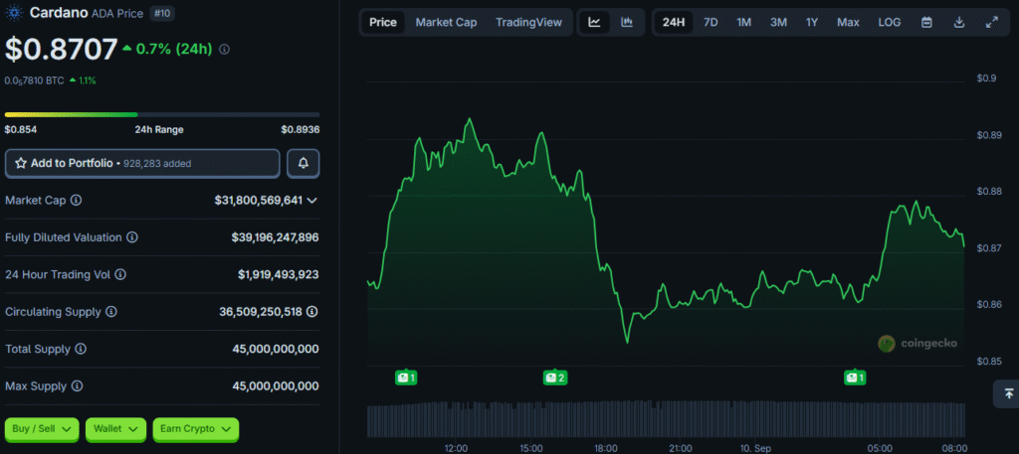Viewport: 1019px width, 454px height.
Task: Switch to candlestick chart view icon
Action: coord(627,22)
